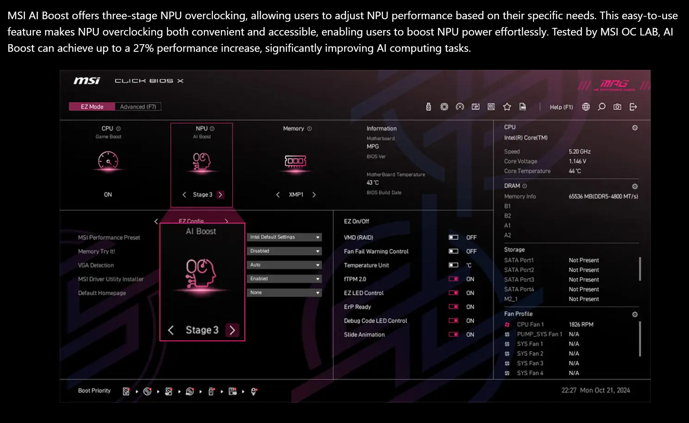Toggle ErP Ready switch

click(x=454, y=307)
